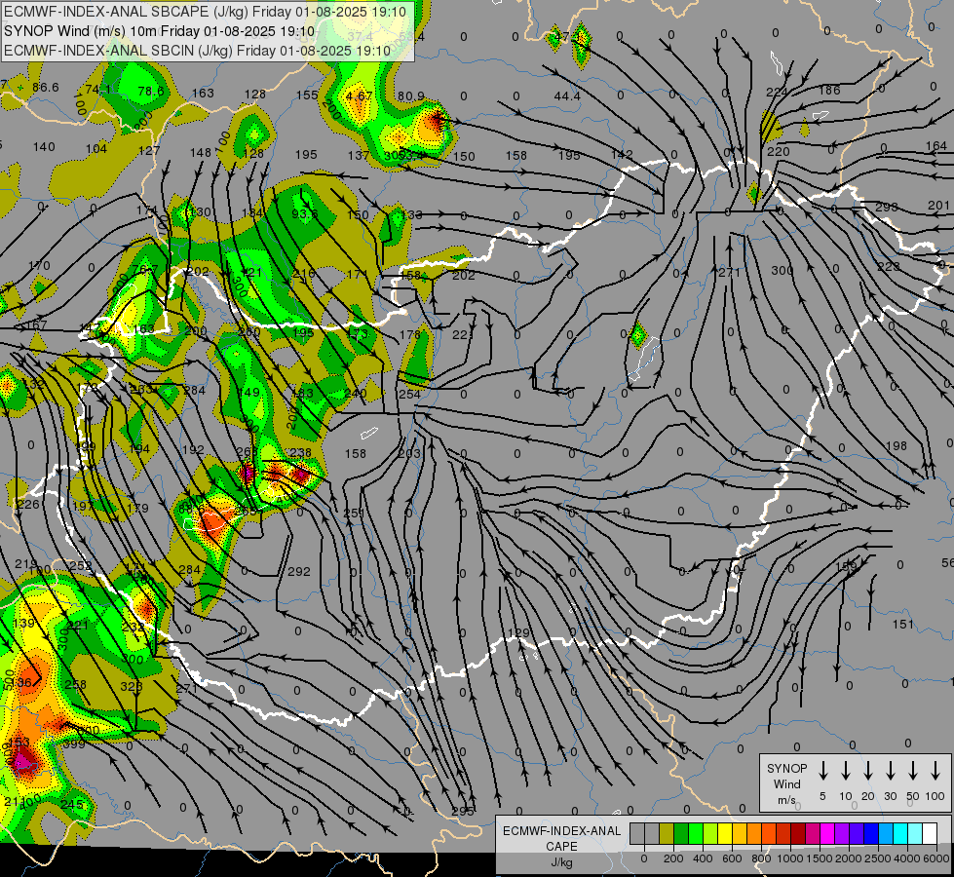Click the '800' tick on CAPE color scale

(761, 858)
